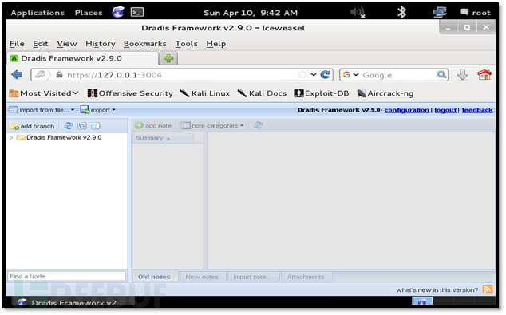Open the Bookmarks menu
The height and width of the screenshot is (315, 506).
point(145,44)
